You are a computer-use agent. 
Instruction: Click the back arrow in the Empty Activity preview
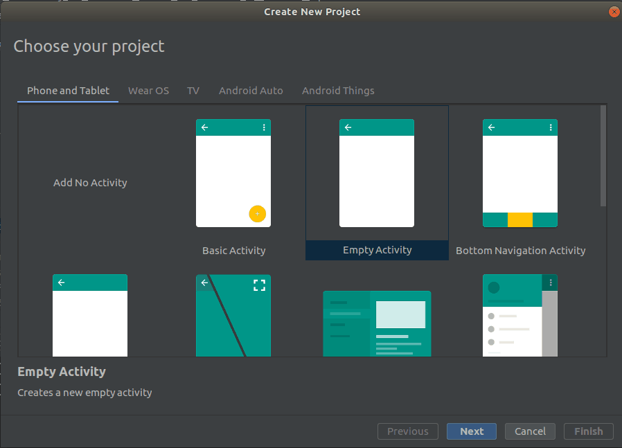pos(348,127)
